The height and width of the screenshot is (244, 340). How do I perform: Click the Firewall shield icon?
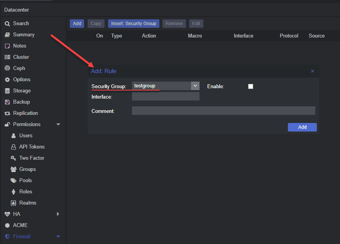[7, 237]
